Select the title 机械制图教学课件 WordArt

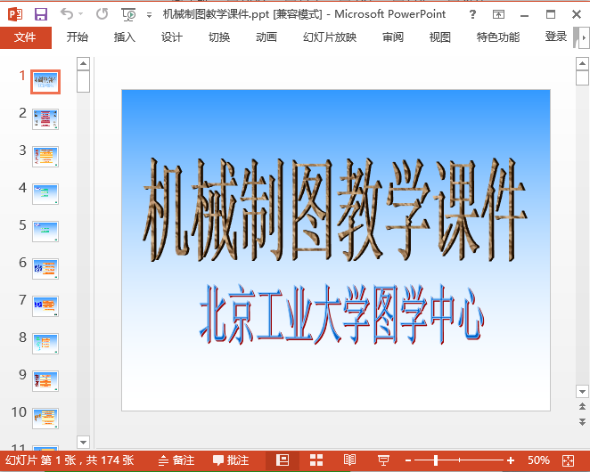334,210
